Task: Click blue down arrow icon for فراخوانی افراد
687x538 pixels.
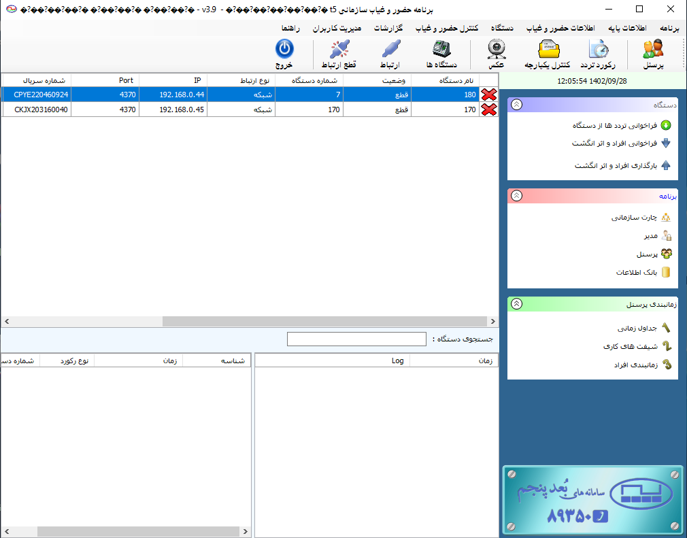Action: 665,144
